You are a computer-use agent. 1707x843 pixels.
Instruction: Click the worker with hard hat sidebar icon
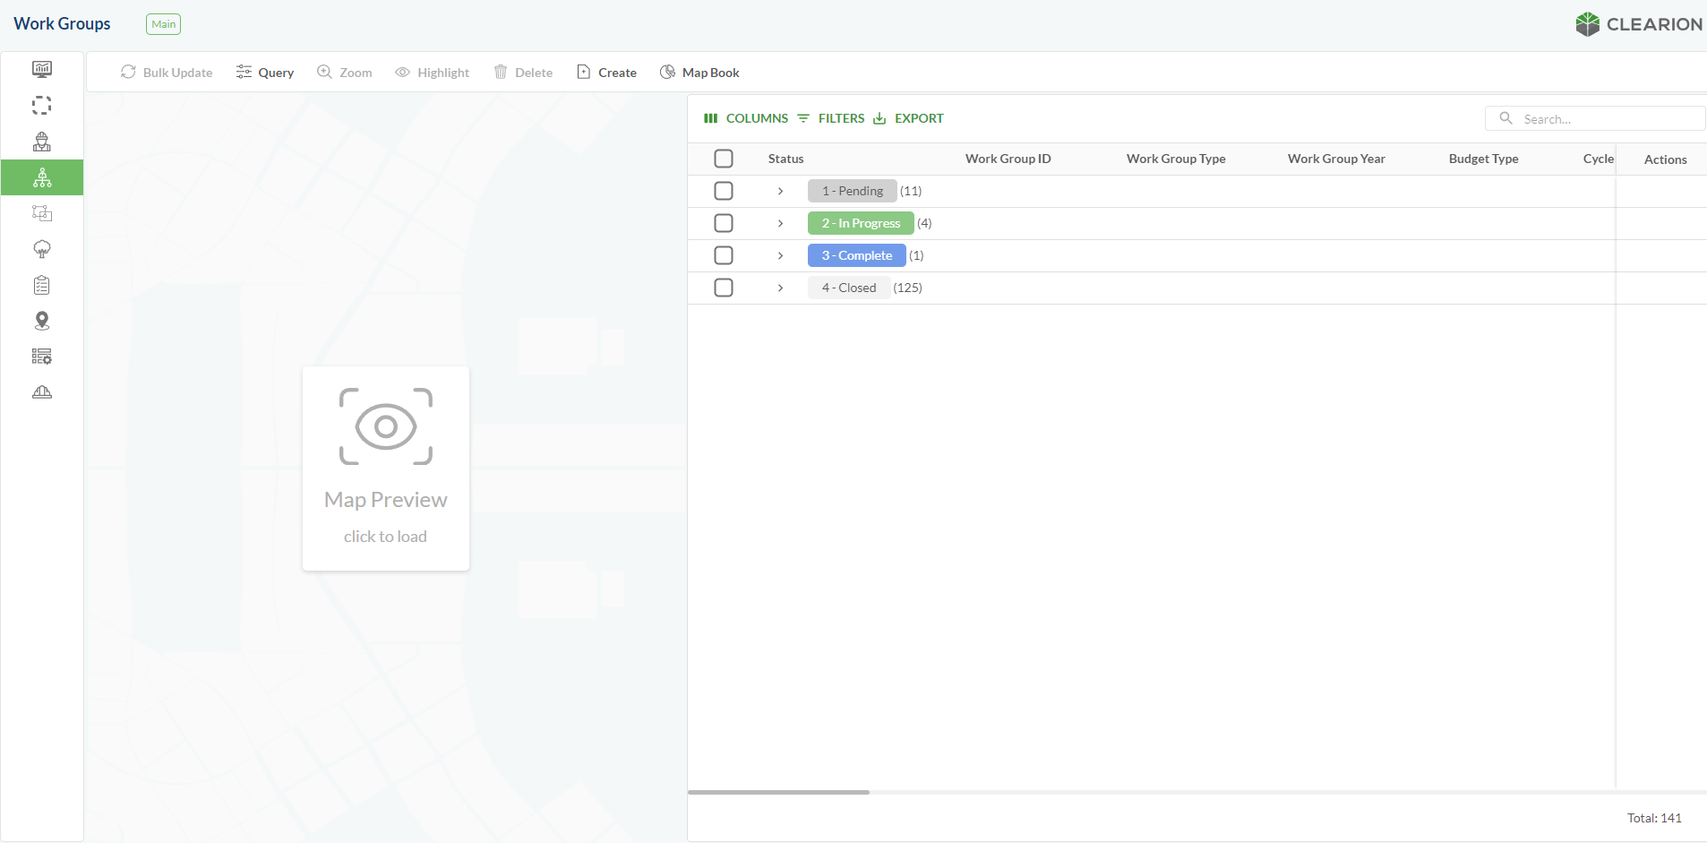click(x=42, y=142)
